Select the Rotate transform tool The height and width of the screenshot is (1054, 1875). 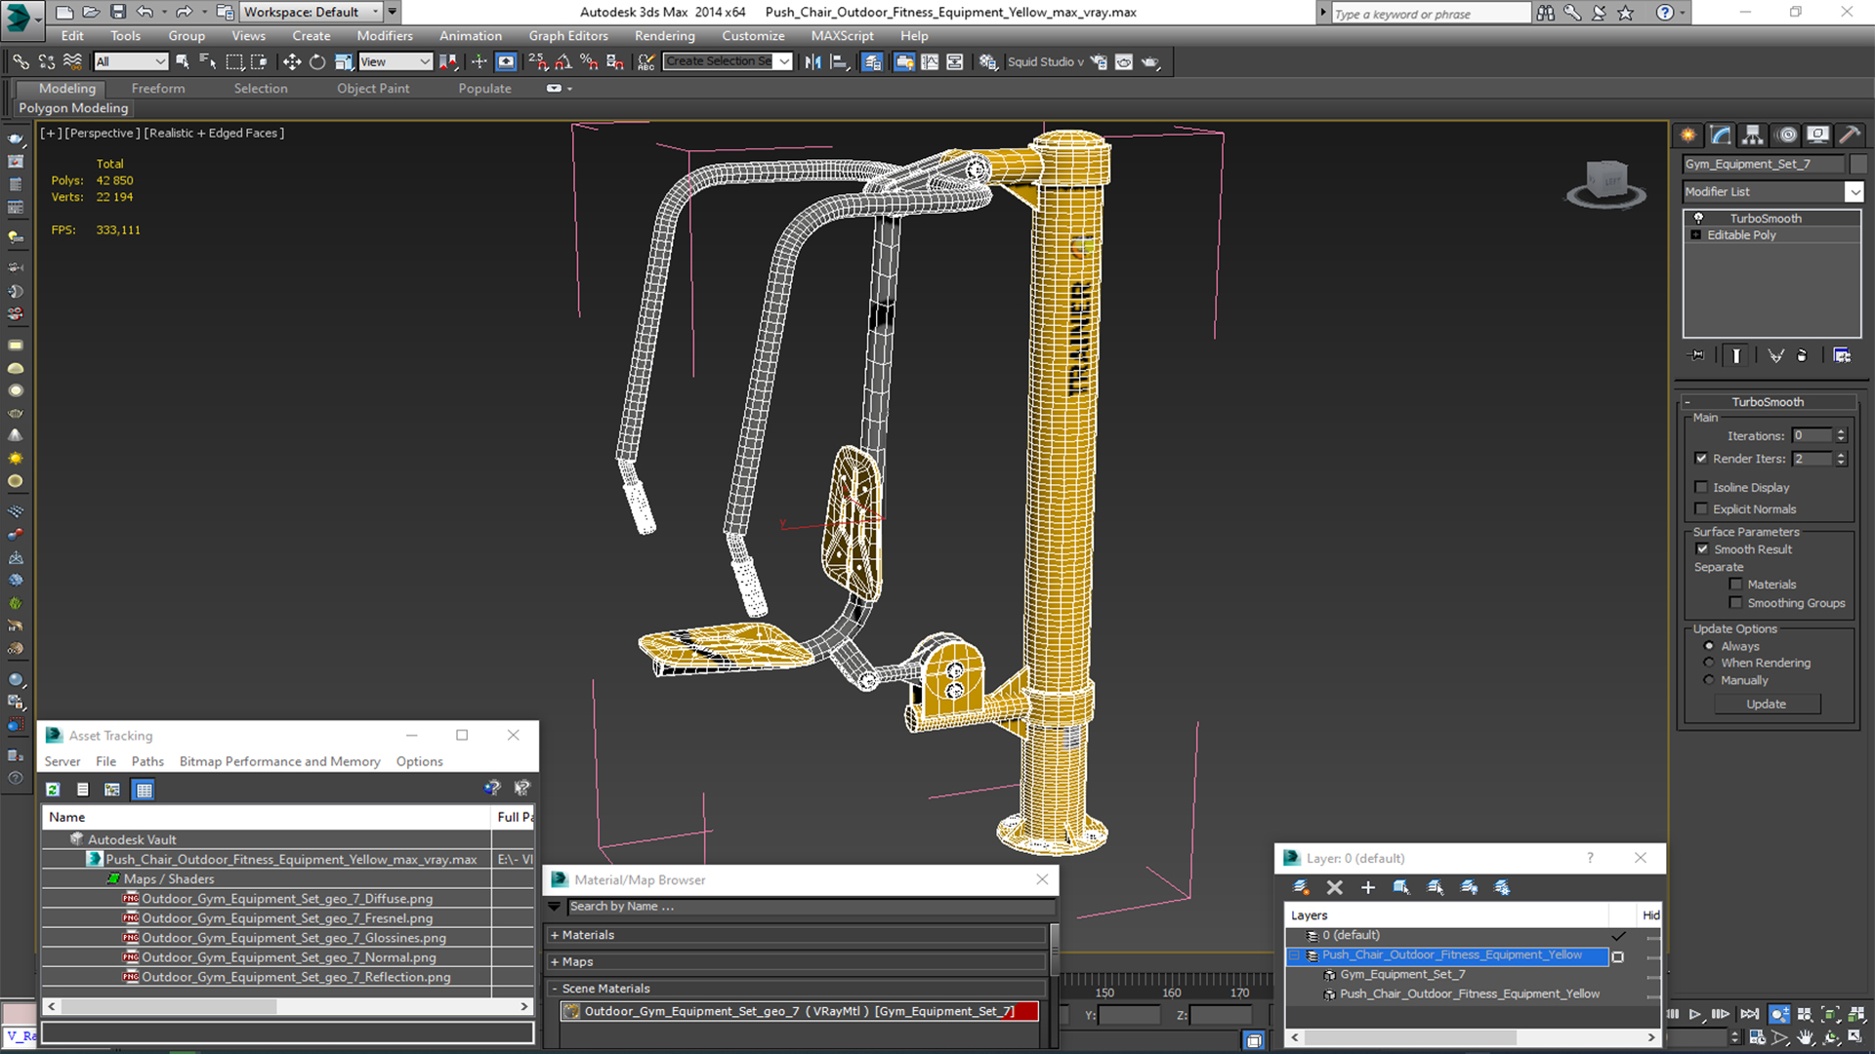[x=317, y=61]
